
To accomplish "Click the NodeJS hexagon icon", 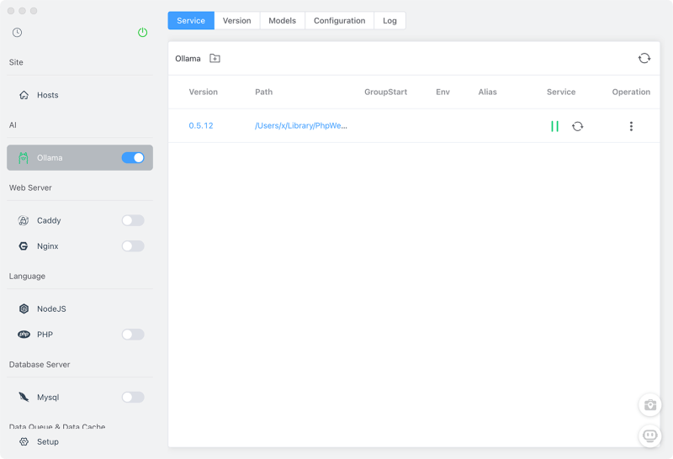I will click(x=24, y=309).
